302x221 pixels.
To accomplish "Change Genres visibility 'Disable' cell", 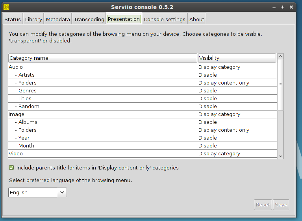I will pyautogui.click(x=237, y=90).
